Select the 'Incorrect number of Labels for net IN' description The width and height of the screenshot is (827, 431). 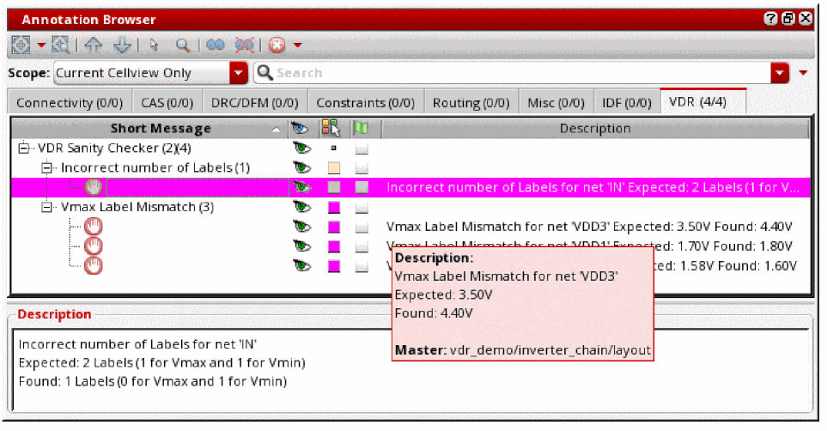pyautogui.click(x=593, y=187)
